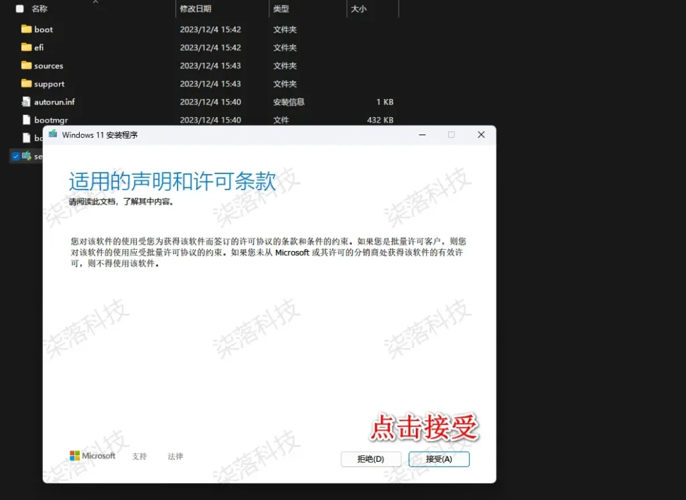Viewport: 686px width, 500px height.
Task: Click the sources row date 15:43
Action: 210,66
